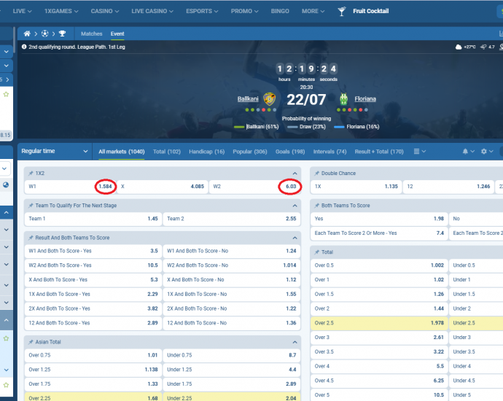Open the settings gear dropdown

pos(487,152)
